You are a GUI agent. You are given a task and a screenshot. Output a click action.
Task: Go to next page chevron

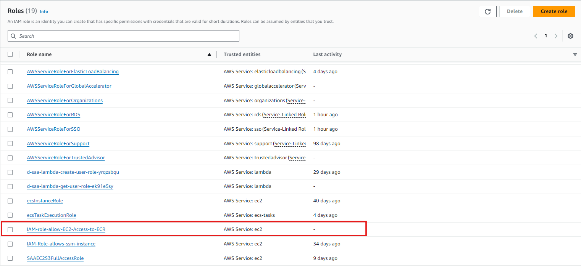[556, 36]
